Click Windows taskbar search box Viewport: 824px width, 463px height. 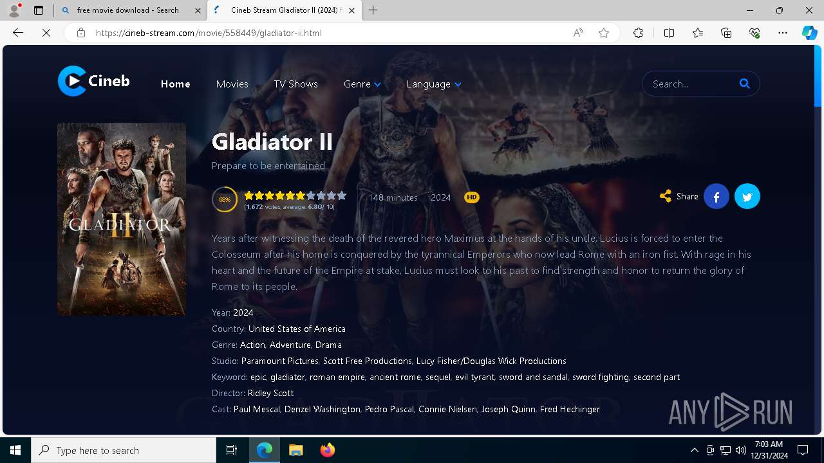coord(124,450)
